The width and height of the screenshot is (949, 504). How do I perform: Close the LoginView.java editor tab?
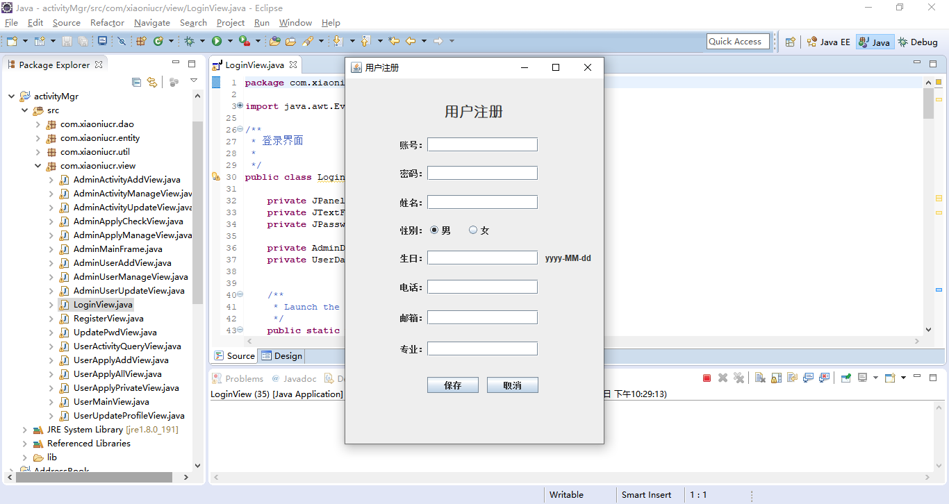(293, 65)
